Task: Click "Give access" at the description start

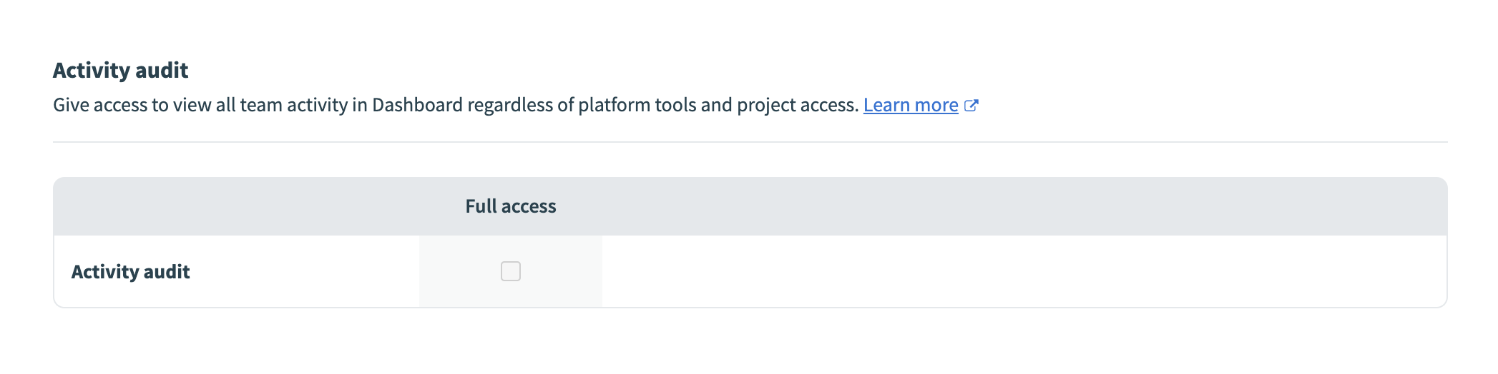Action: (99, 105)
